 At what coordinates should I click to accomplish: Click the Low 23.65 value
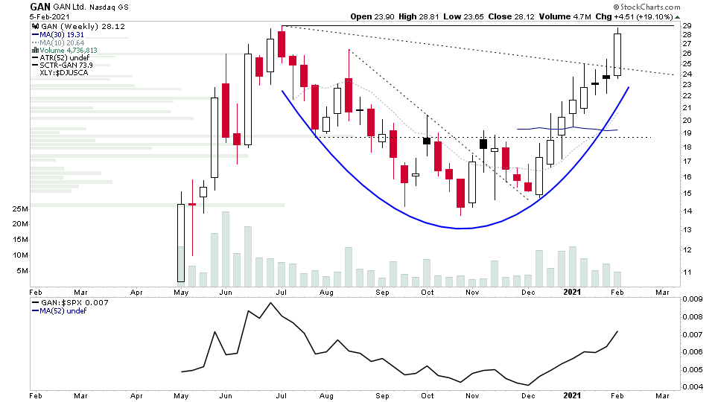(464, 17)
